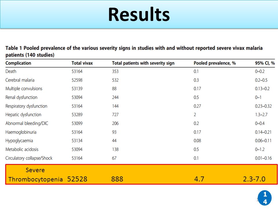278x209 pixels.
Task: Click 67 in Circulatory collapse/Shock row
Action: pos(114,158)
